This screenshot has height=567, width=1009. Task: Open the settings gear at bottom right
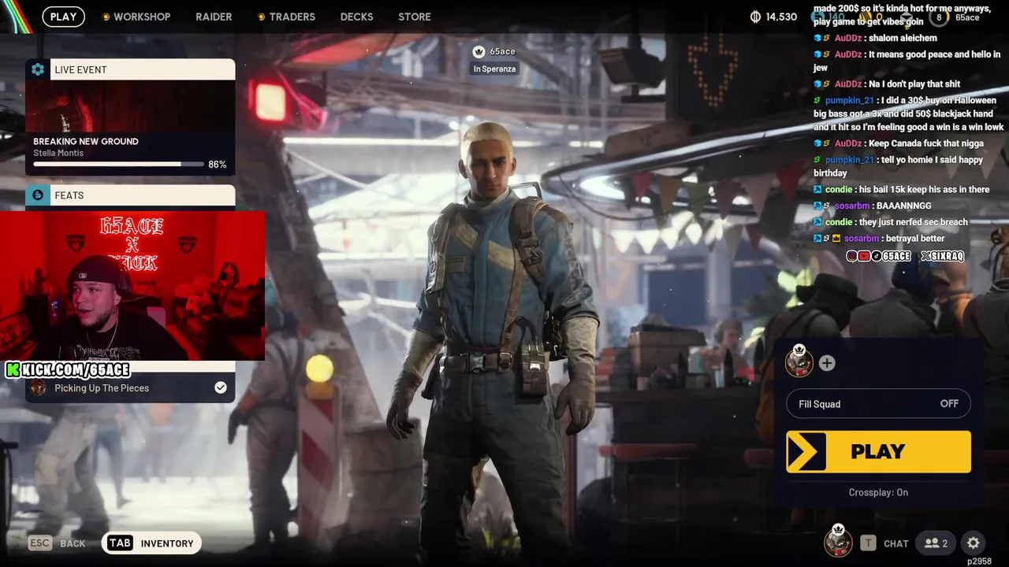974,543
